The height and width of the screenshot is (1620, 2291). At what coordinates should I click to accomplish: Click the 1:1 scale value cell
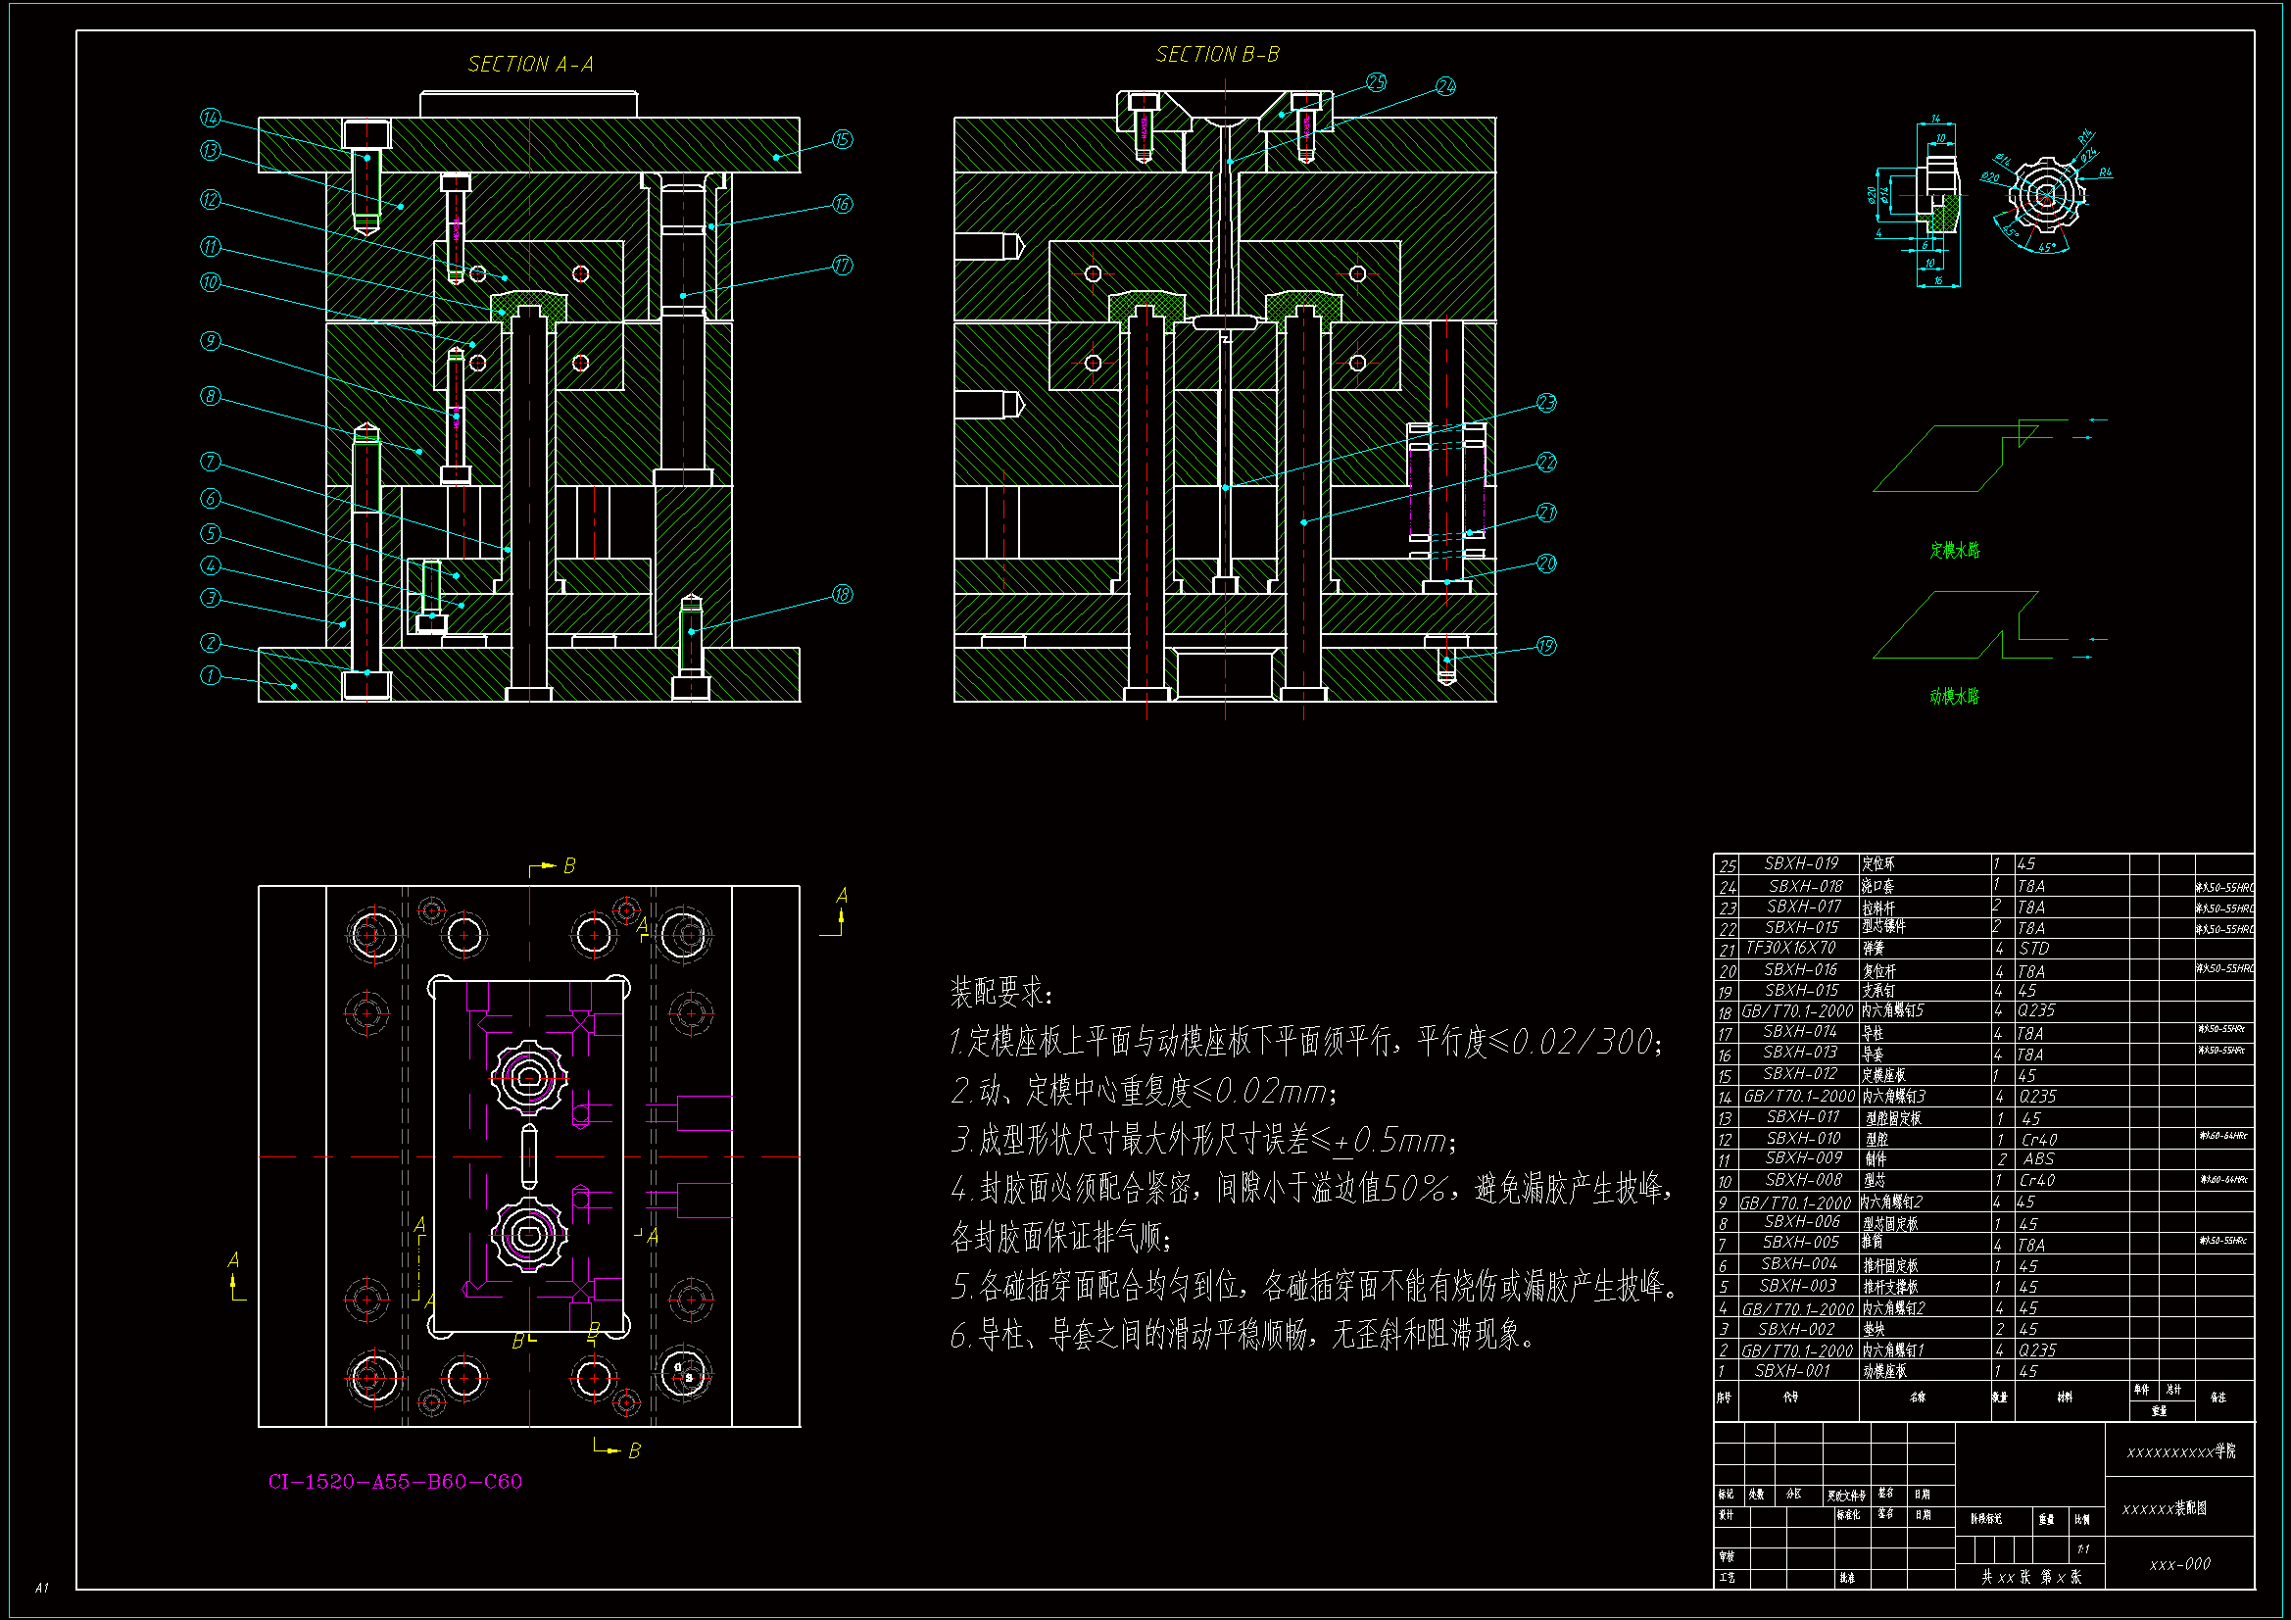tap(2083, 1549)
